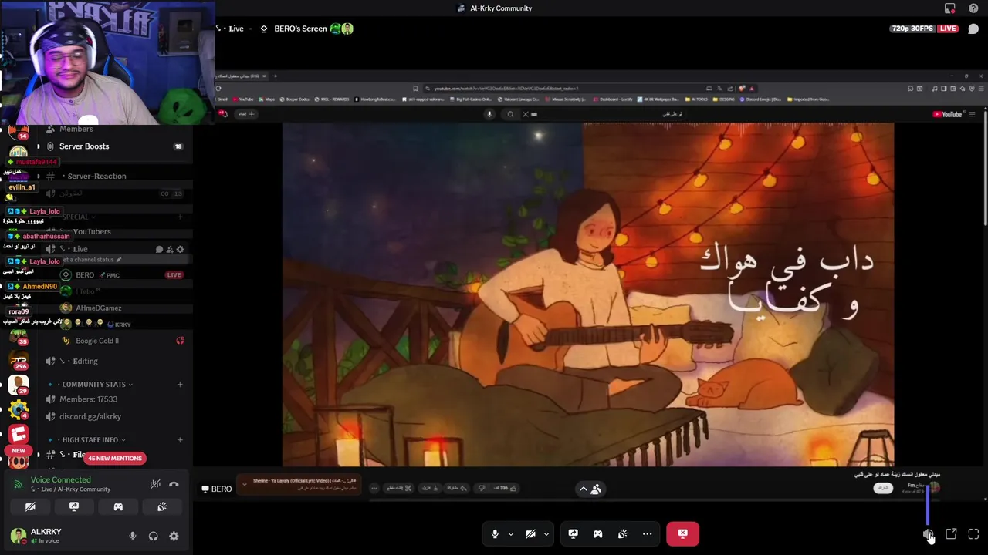The image size is (988, 555).
Task: Open microphone options arrow in stream controls
Action: [510, 533]
